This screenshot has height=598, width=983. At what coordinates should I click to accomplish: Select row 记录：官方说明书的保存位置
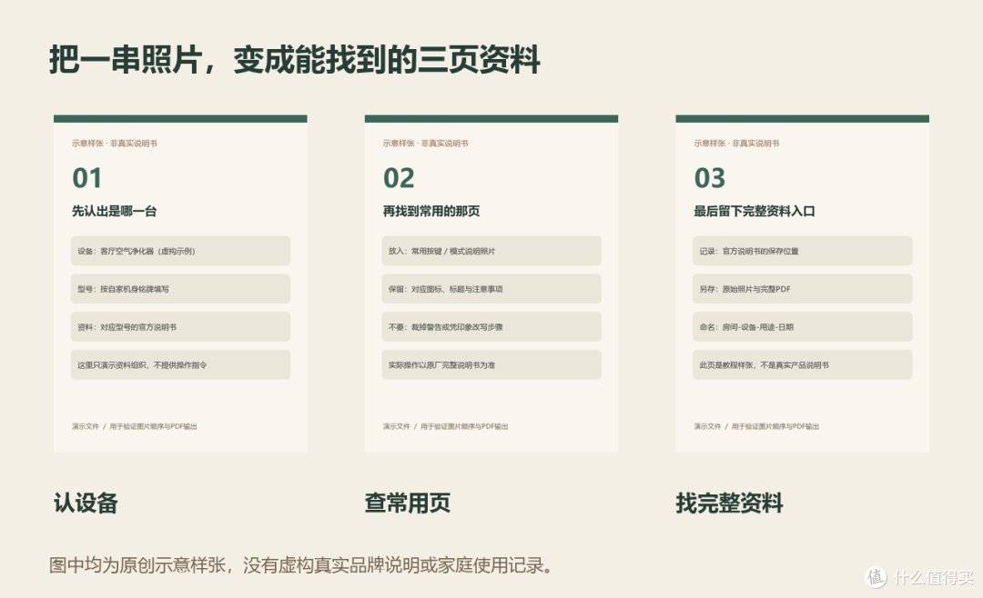pos(803,251)
